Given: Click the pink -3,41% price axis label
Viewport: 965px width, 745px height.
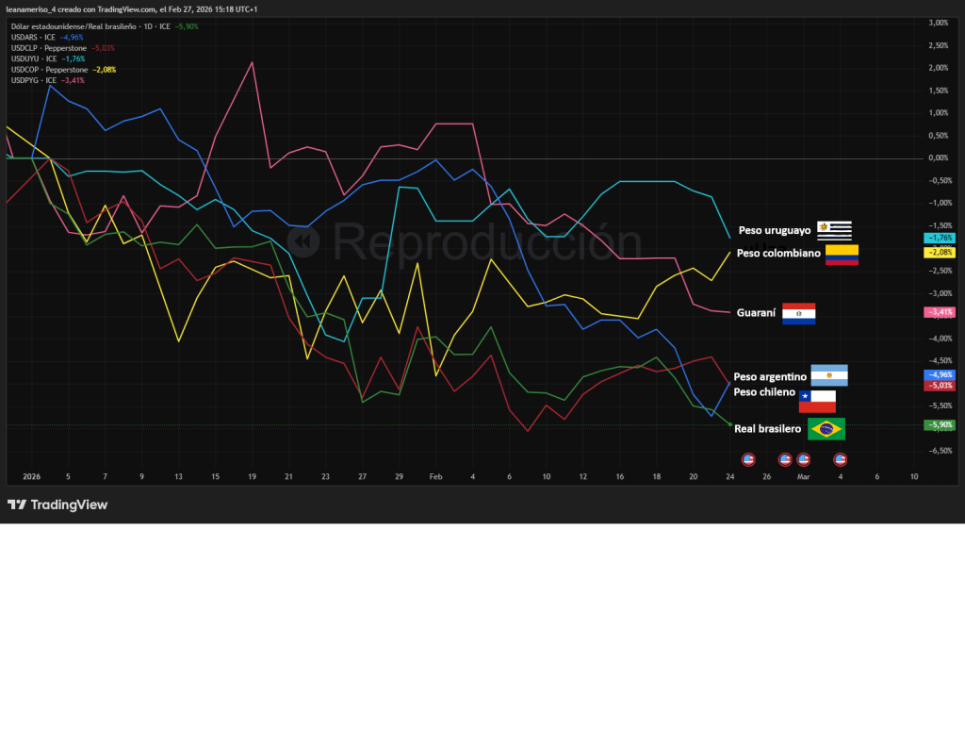Looking at the screenshot, I should [940, 312].
